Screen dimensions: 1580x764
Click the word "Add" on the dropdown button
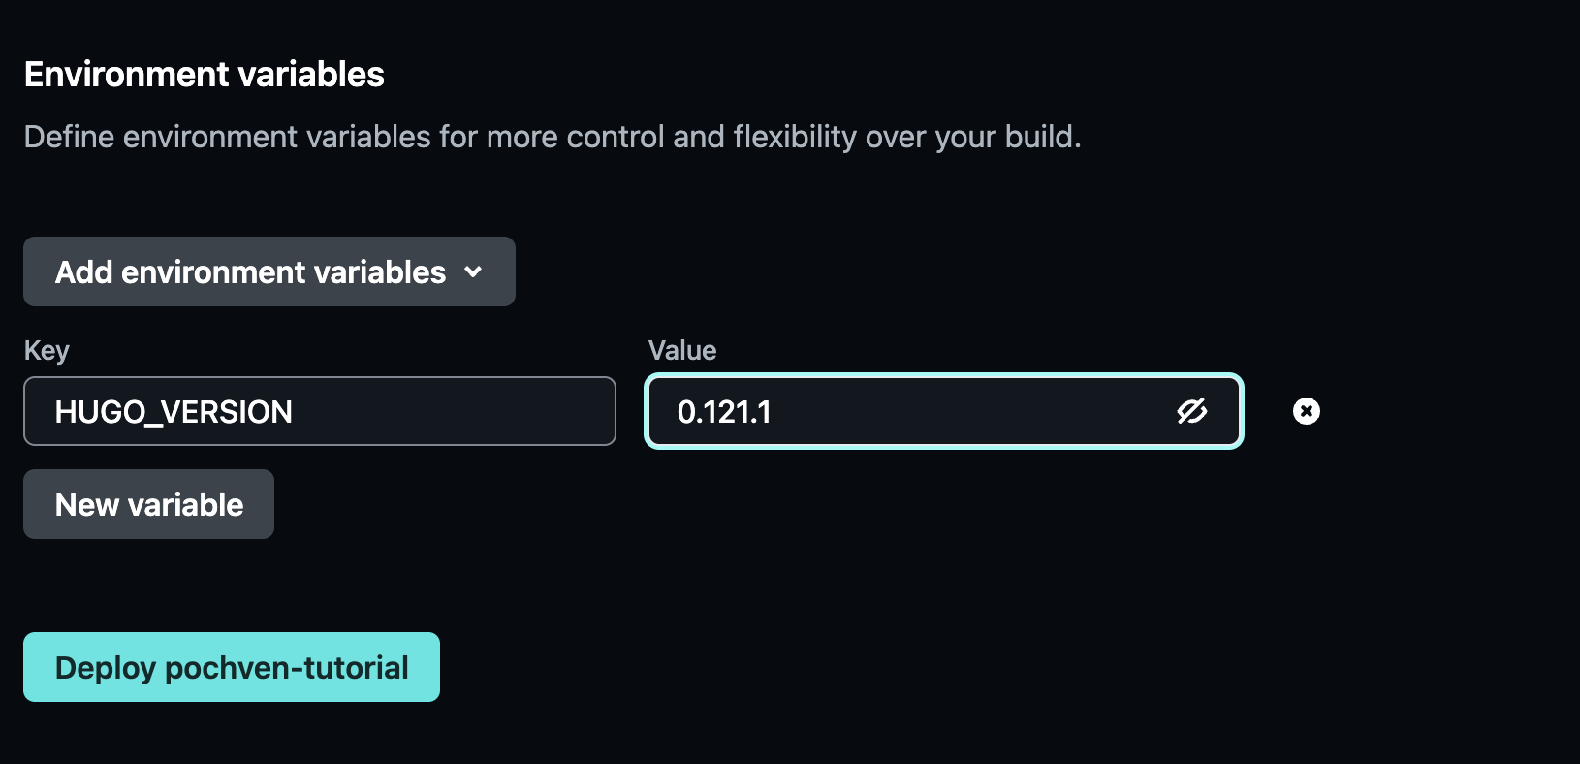(83, 271)
